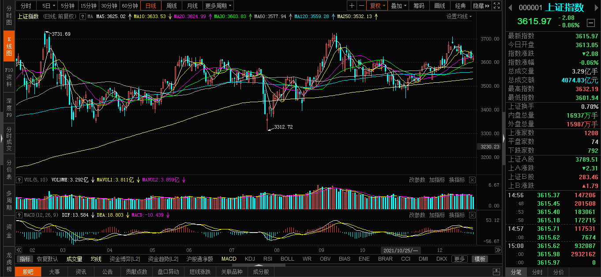Click the zoom out minus icon
Image resolution: width=601 pixels, height=277 pixels.
361,6
